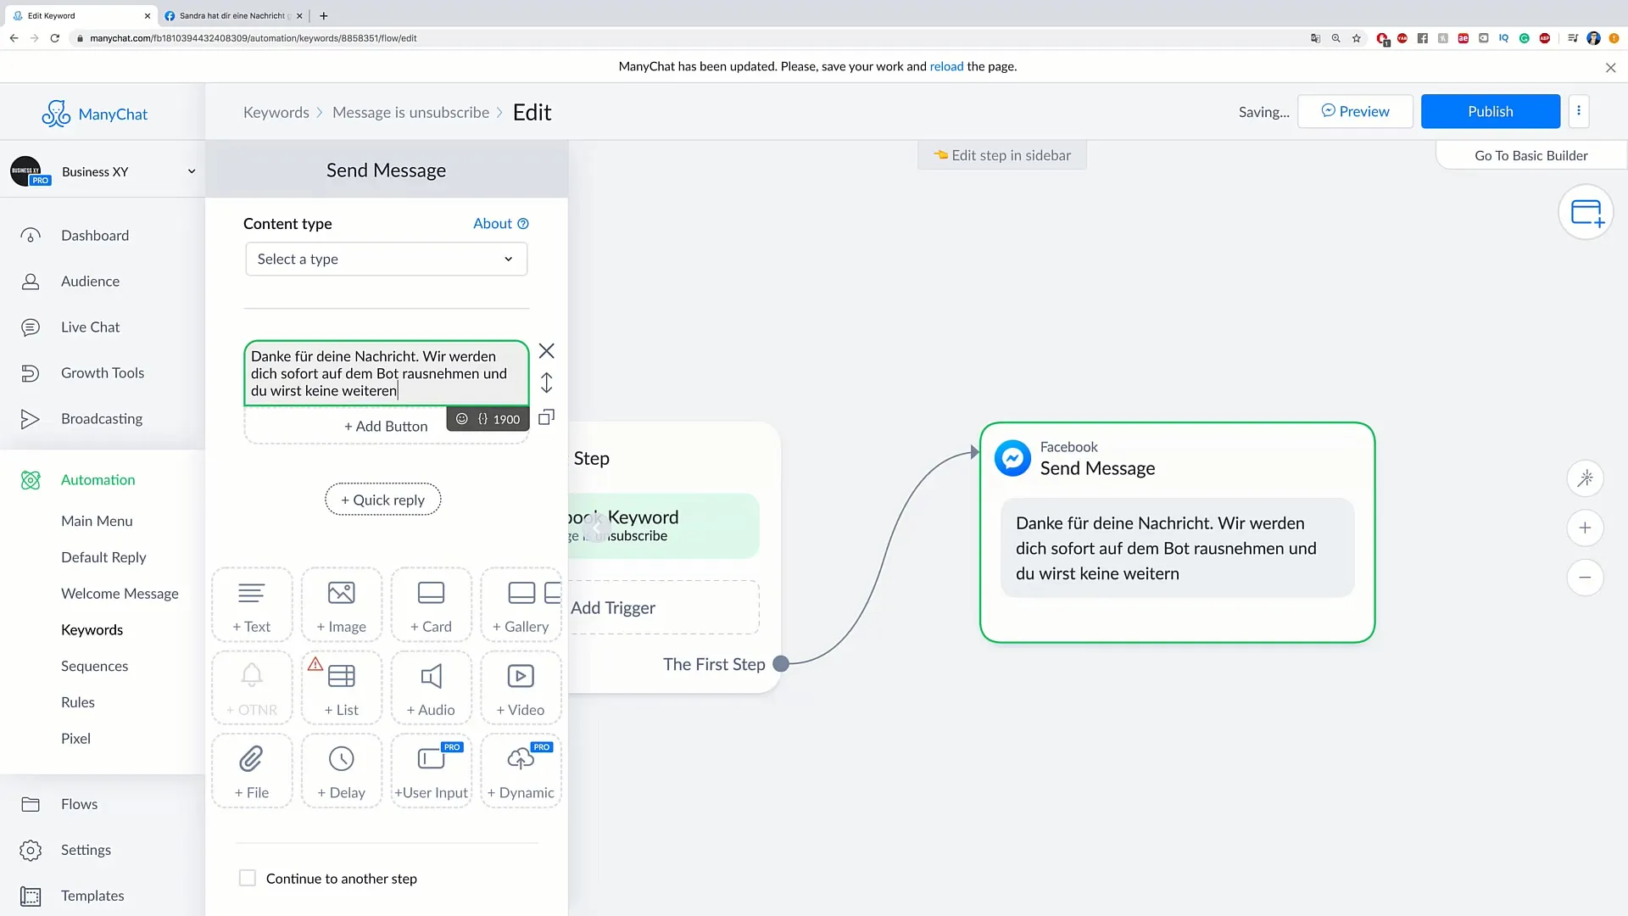Open Default Reply settings
The height and width of the screenshot is (916, 1628).
pyautogui.click(x=103, y=557)
